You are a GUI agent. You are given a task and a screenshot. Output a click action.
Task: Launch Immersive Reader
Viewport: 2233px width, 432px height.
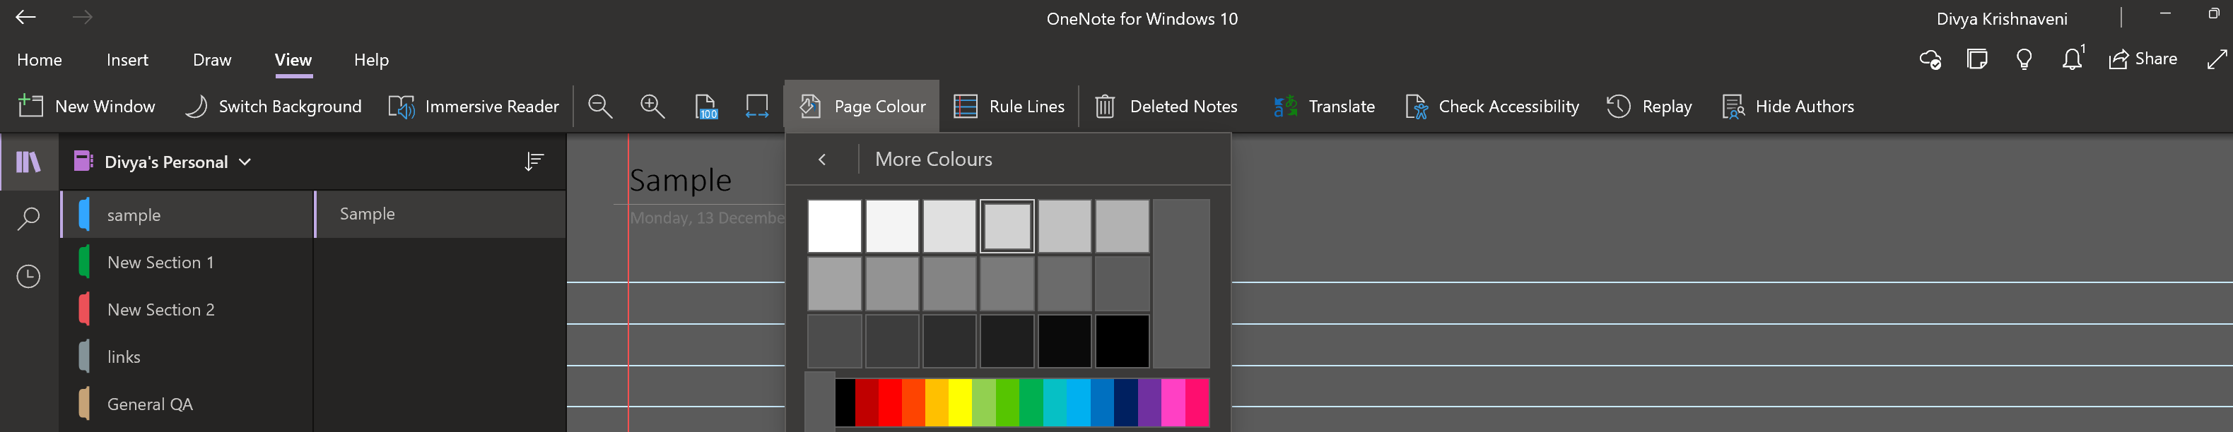click(x=474, y=107)
